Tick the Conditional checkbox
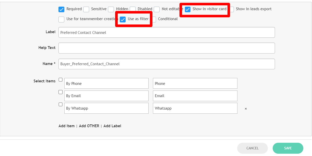 [154, 19]
